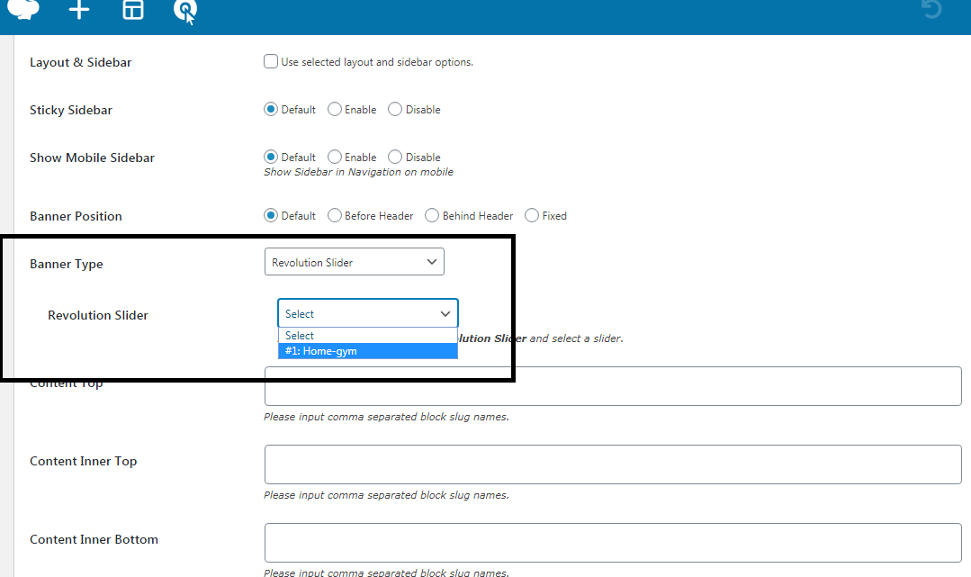
Task: Select Enable for Sticky Sidebar
Action: coord(335,109)
